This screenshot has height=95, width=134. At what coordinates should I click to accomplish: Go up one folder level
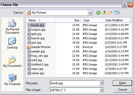104,13
